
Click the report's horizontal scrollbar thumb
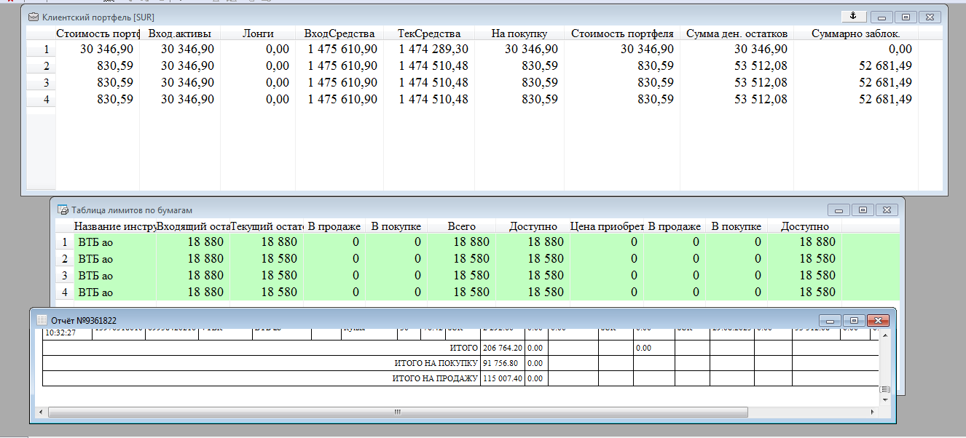tap(398, 412)
